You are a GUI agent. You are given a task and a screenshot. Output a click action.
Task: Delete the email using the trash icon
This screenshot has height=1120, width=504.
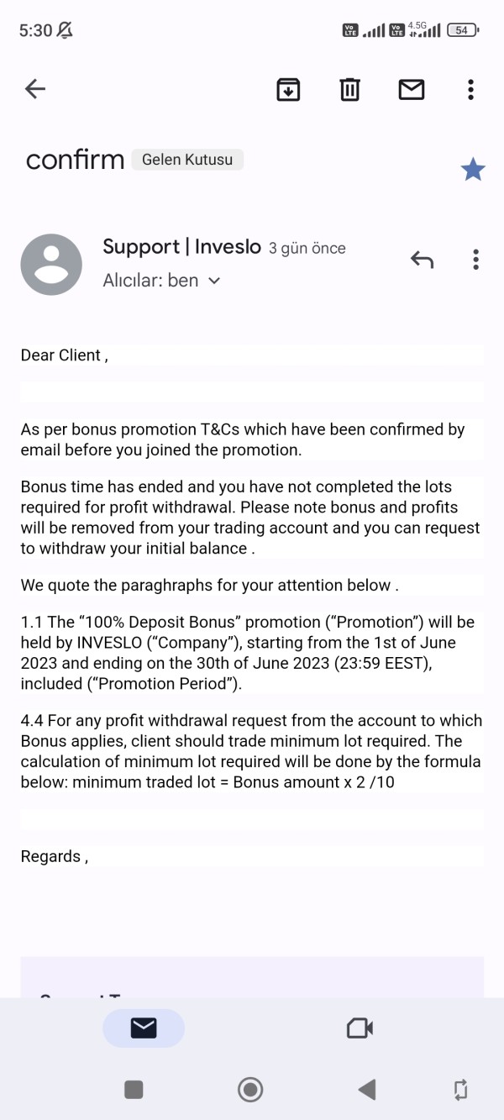pos(349,89)
